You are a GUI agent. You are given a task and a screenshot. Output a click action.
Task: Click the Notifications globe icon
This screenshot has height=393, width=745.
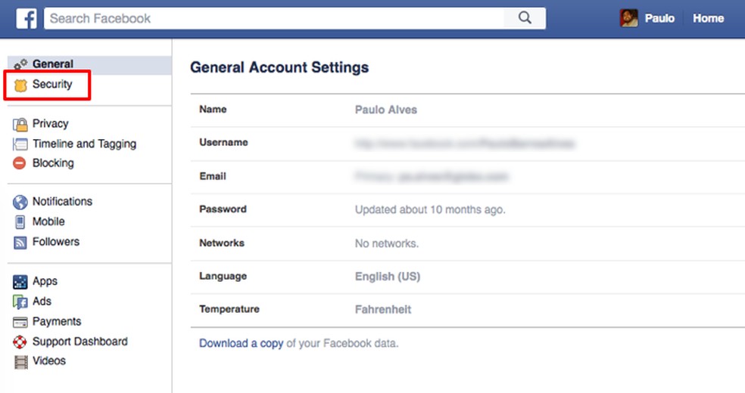20,202
